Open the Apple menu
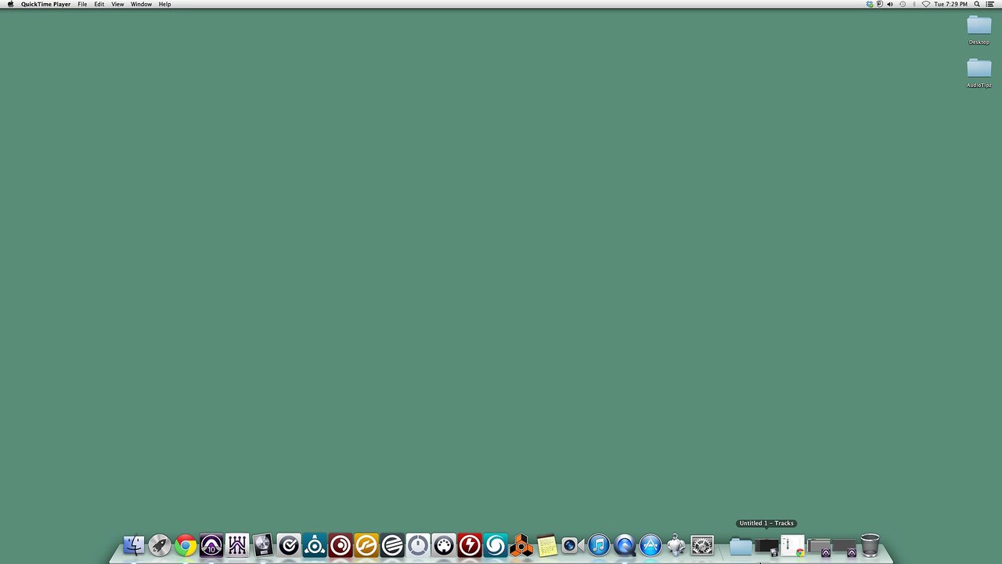 10,4
